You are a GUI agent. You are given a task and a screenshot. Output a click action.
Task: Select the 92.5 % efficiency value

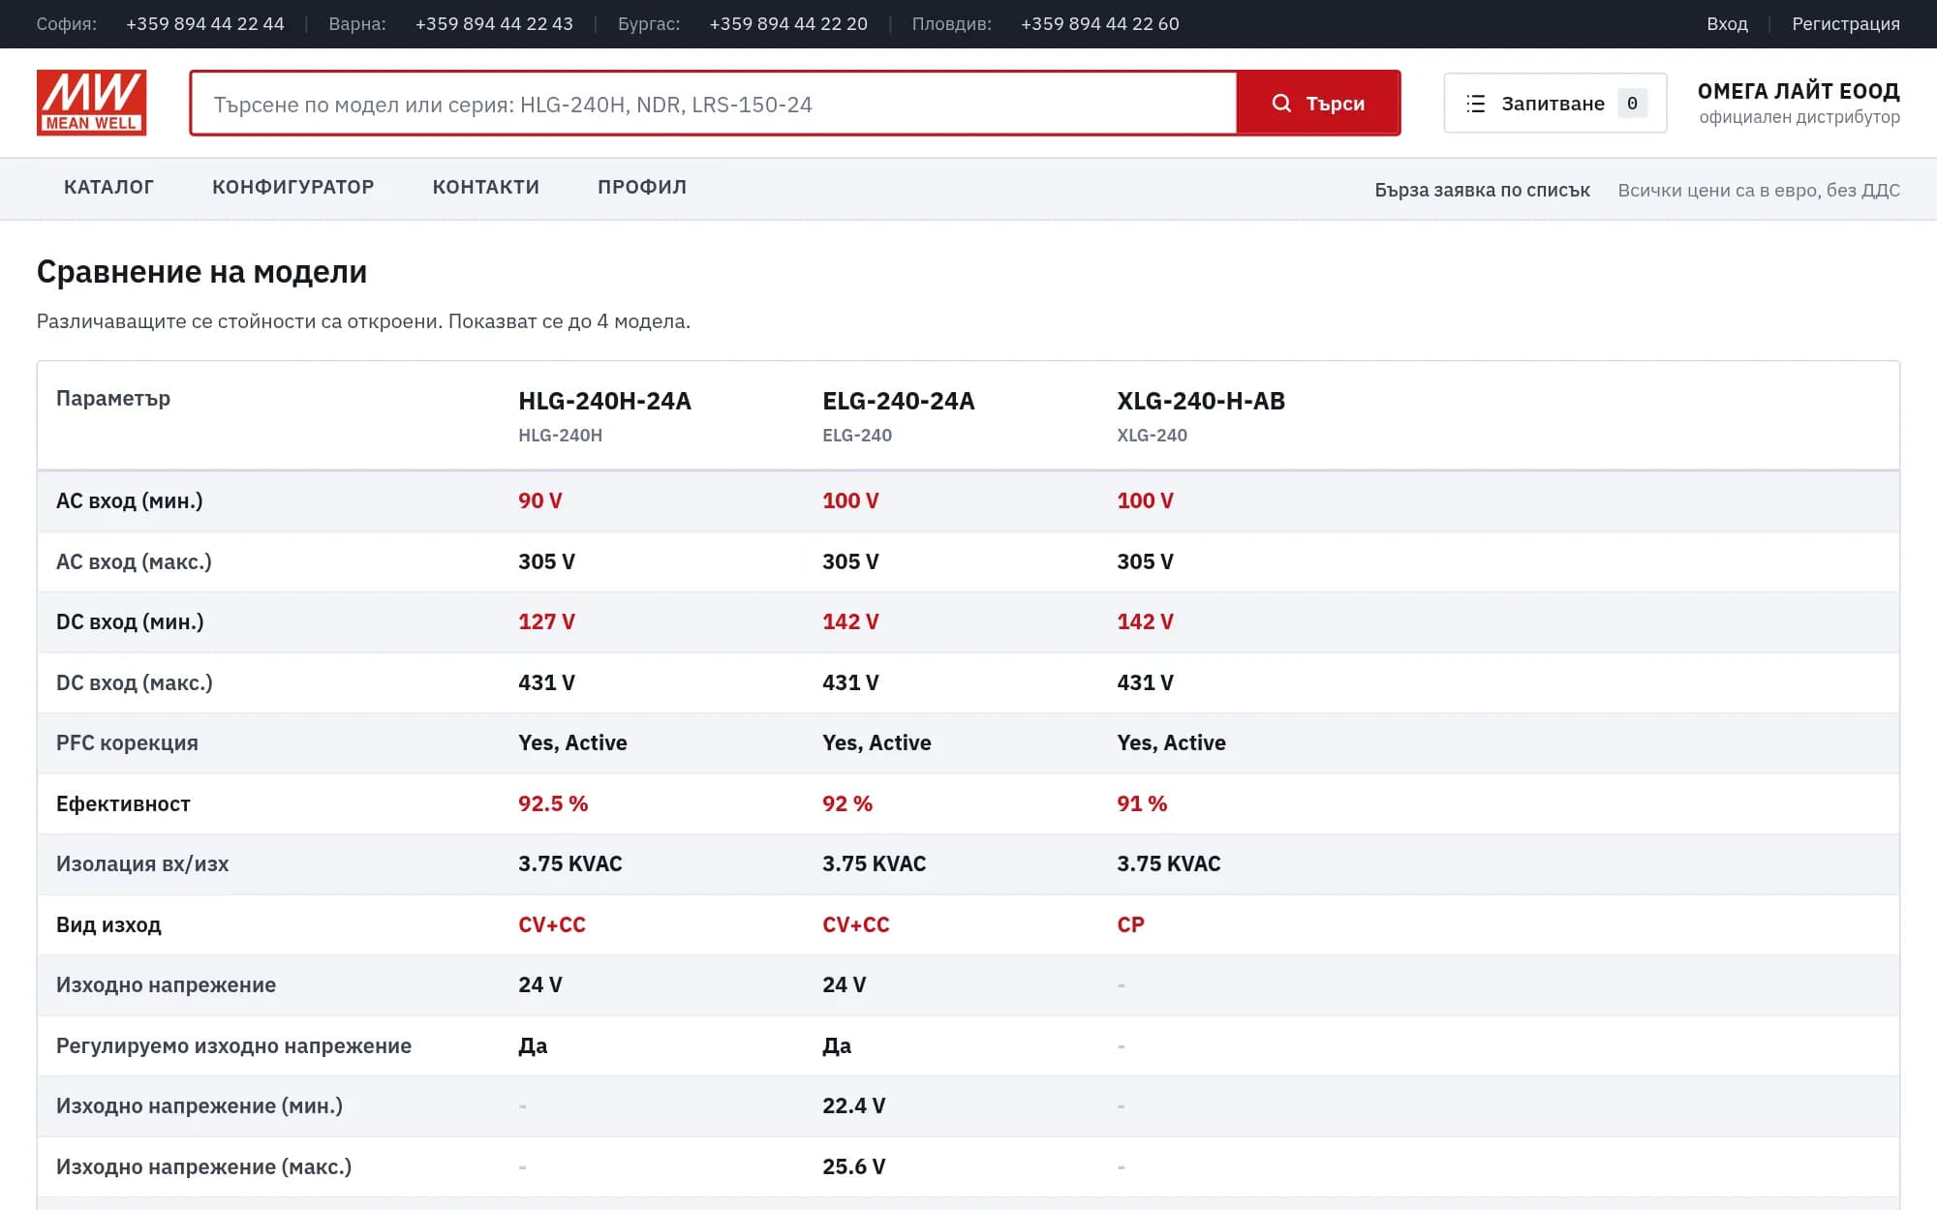point(553,804)
